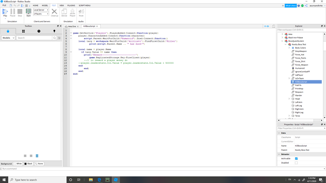Expand the Body Colors tree item
Viewport: 326px width, 183px height.
pyautogui.click(x=289, y=48)
